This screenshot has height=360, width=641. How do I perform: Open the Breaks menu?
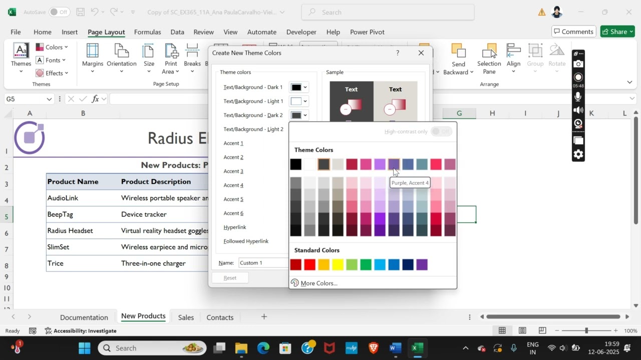pyautogui.click(x=192, y=57)
